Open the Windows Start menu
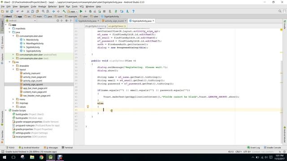This screenshot has width=287, height=161. 4,157
